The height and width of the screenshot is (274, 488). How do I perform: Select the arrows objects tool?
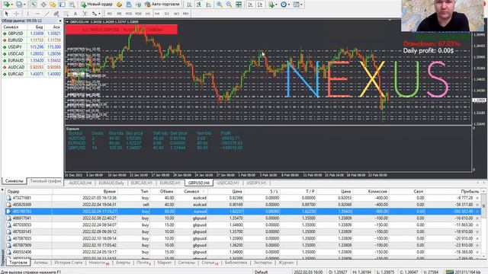95,14
